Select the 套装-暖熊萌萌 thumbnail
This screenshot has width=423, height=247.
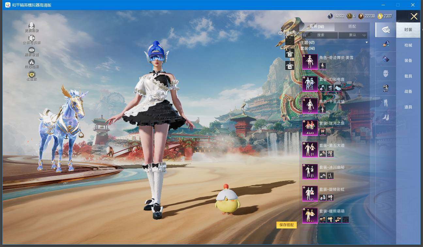(310, 215)
